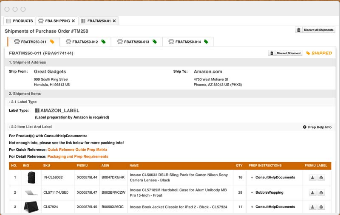Viewport: 340px width, 215px height.
Task: Close the FBATM250-01 tab
Action: [114, 21]
